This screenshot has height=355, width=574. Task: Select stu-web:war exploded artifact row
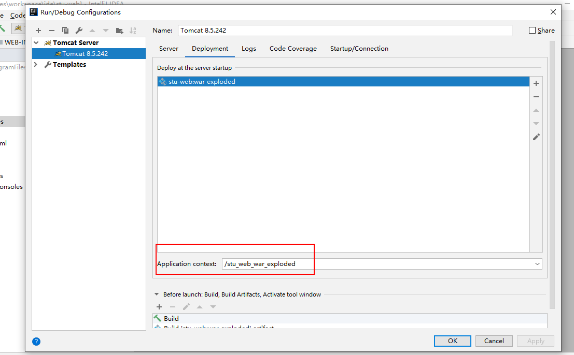click(343, 81)
